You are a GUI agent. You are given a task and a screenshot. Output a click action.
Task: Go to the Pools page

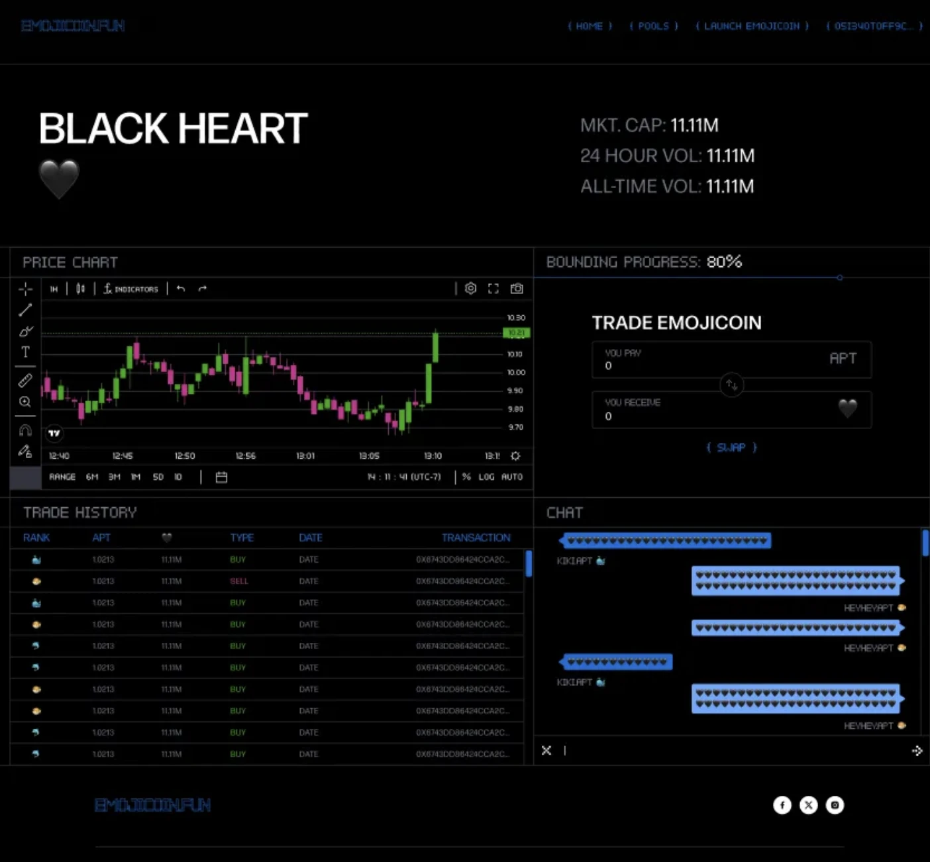[653, 26]
